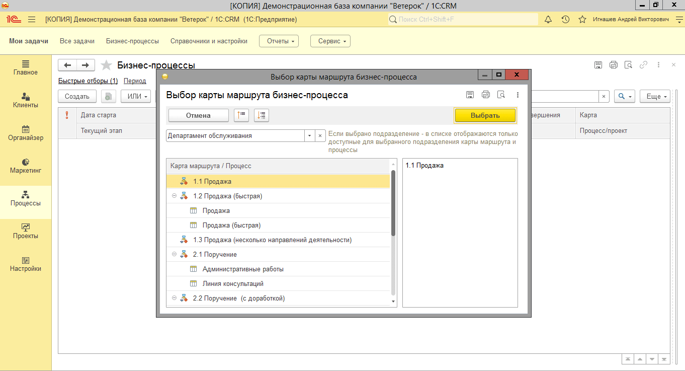Click global search field
This screenshot has height=371, width=685.
coord(462,19)
